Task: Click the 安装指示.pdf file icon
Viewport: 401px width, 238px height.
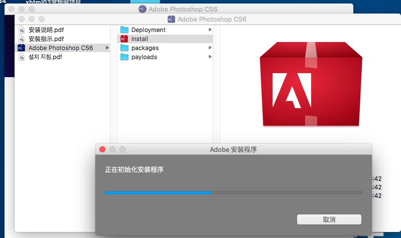Action: pyautogui.click(x=22, y=39)
